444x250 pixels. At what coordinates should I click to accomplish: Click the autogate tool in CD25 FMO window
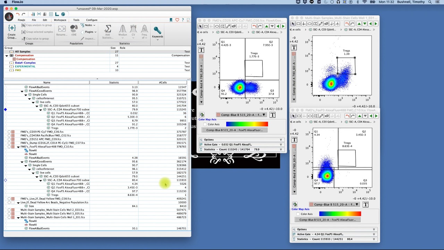click(233, 26)
